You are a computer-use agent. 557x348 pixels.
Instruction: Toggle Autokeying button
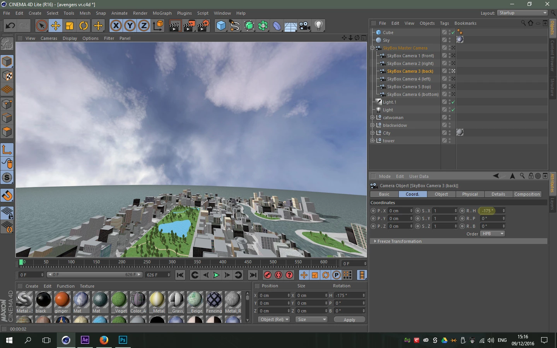tap(278, 275)
